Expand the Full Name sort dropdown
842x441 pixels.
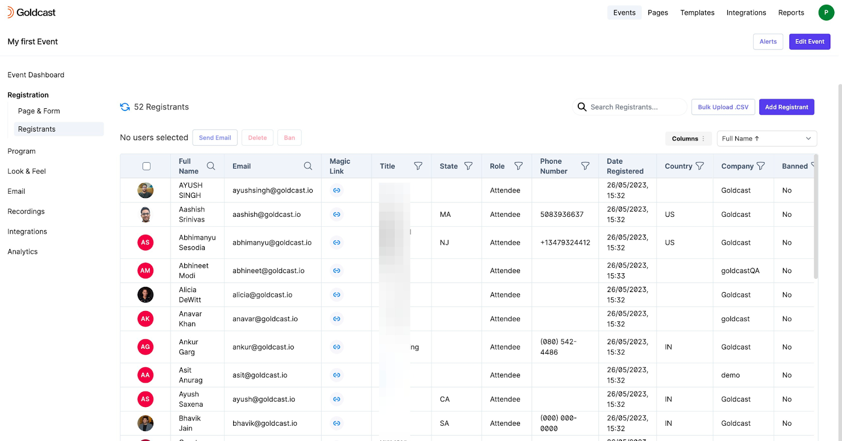[766, 138]
